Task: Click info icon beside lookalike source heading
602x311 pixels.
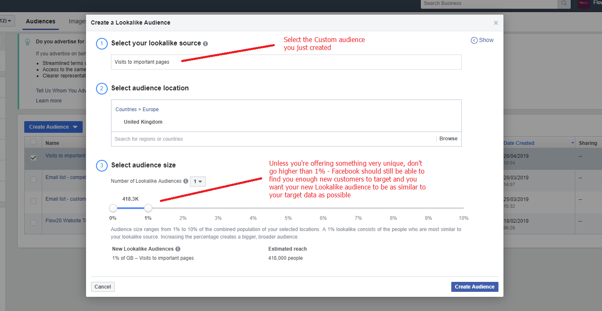Action: coord(205,44)
